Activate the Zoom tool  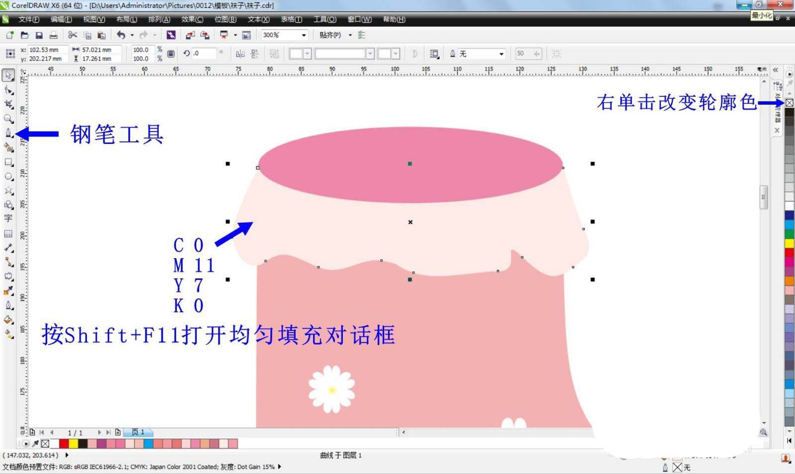click(x=8, y=118)
